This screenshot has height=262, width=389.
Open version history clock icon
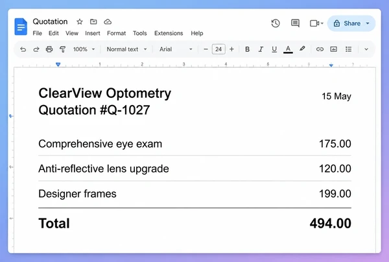tap(276, 23)
